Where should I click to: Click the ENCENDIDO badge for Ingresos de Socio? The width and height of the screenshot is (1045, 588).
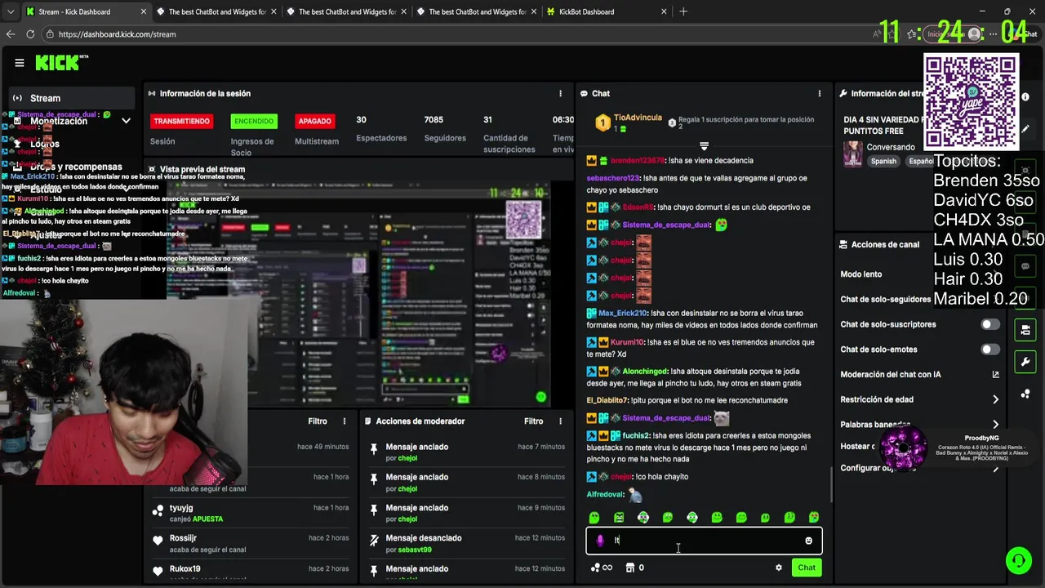(x=254, y=121)
